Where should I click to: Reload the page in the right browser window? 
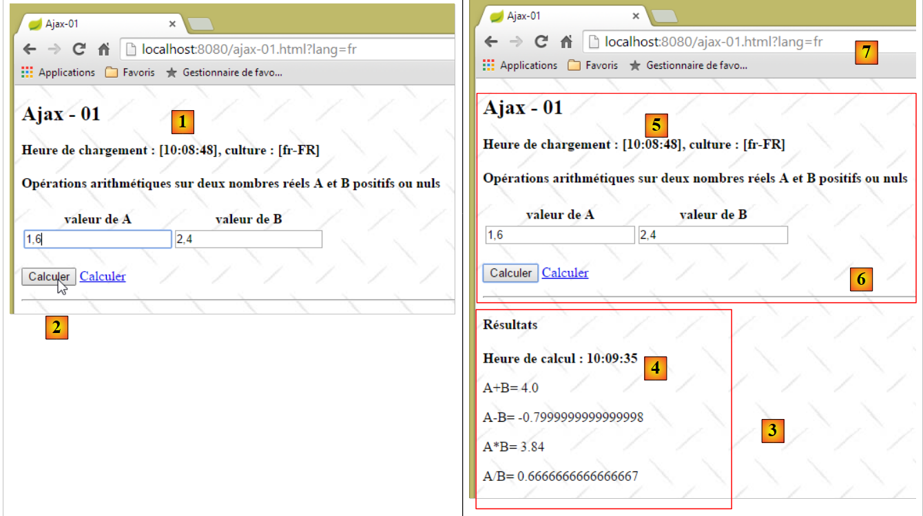(x=541, y=42)
